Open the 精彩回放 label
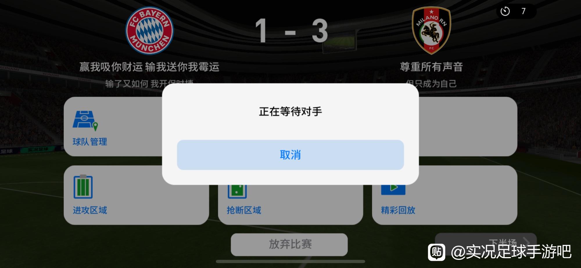Viewport: 581px width, 268px height. 398,210
